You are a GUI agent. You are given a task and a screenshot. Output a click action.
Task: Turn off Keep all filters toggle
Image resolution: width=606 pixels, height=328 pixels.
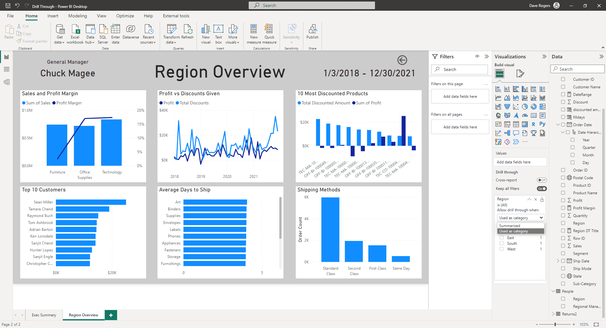pos(542,189)
